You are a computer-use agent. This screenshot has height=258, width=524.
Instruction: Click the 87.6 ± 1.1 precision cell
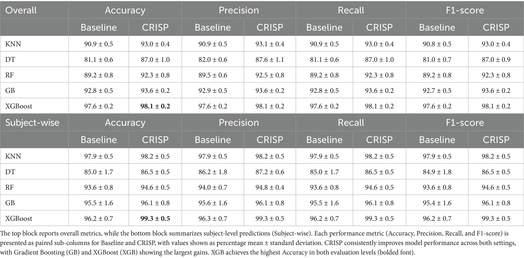[270, 59]
